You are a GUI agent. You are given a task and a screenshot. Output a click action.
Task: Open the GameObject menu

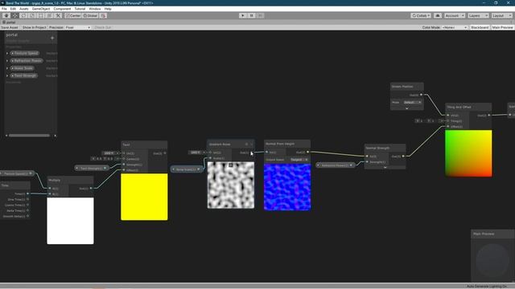click(41, 9)
